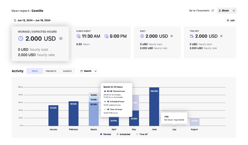Select the Total activity tab
248x145 pixels.
pyautogui.click(x=35, y=71)
